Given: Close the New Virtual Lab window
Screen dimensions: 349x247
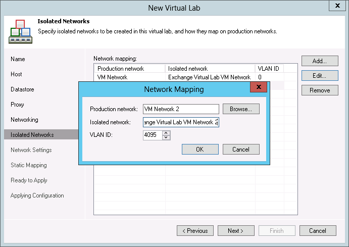Looking at the screenshot, I should 337,6.
